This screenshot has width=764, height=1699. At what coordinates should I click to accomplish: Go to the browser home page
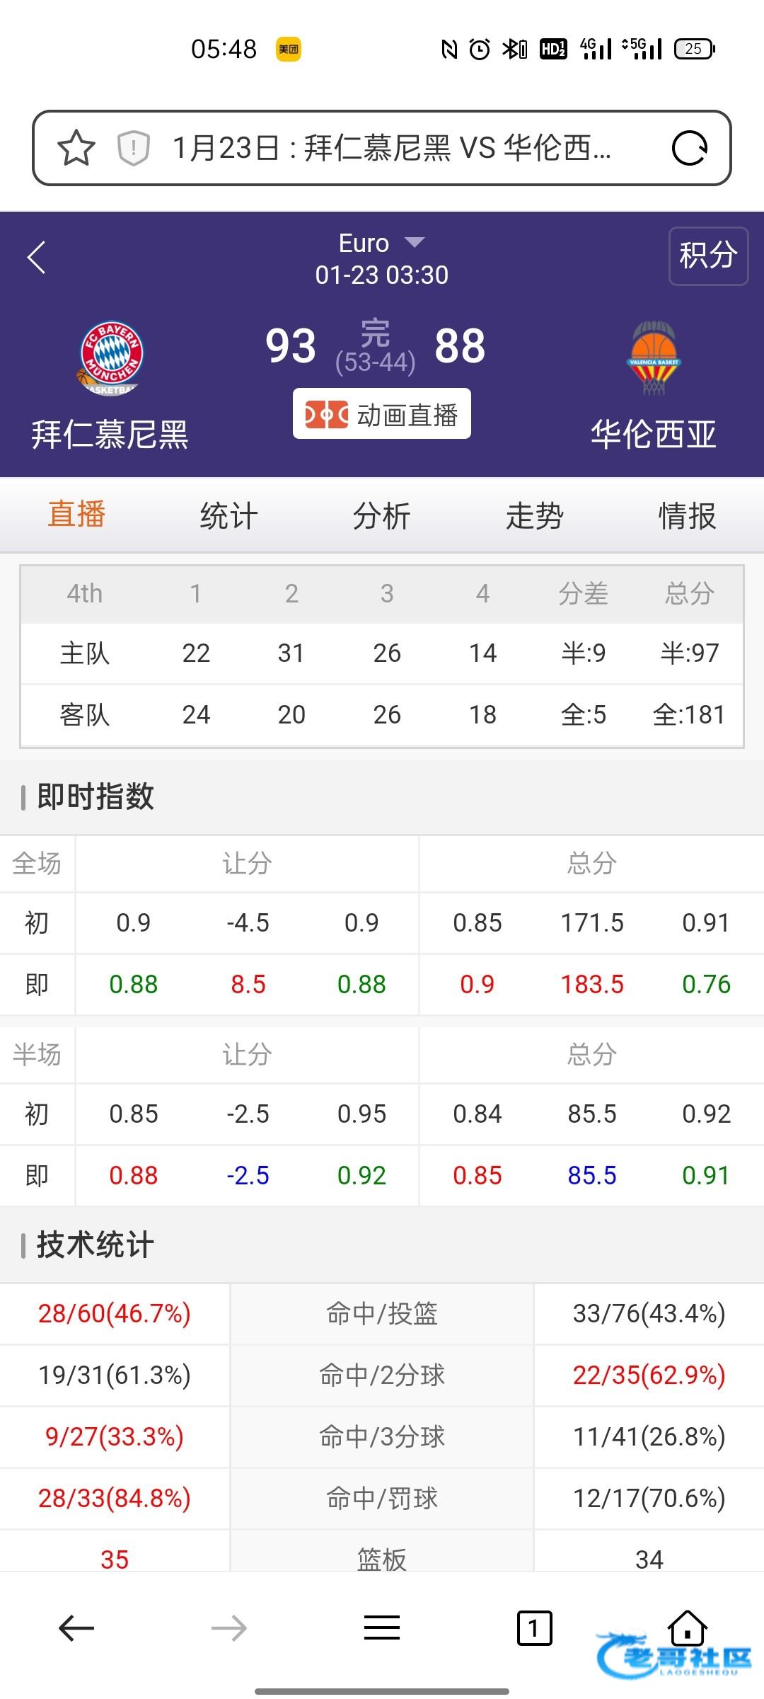[688, 1627]
